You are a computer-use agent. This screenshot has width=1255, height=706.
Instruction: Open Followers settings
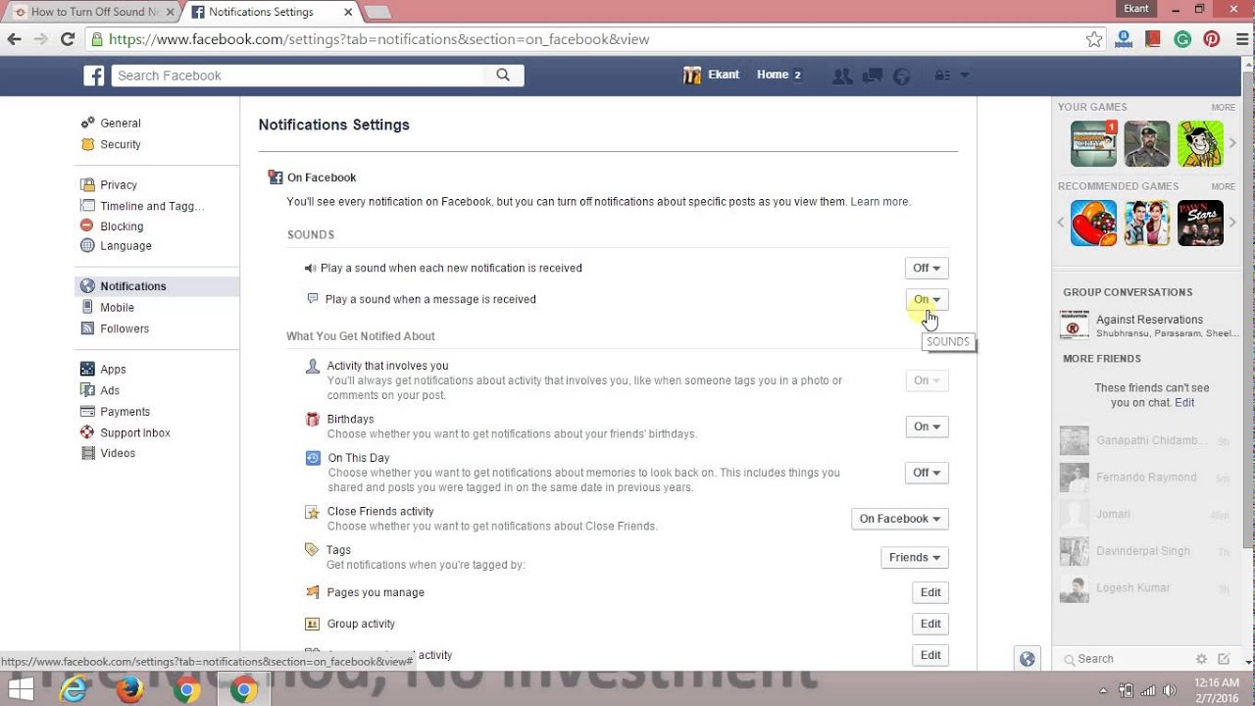tap(125, 328)
